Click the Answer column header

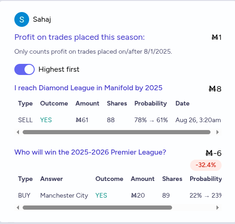pyautogui.click(x=51, y=179)
